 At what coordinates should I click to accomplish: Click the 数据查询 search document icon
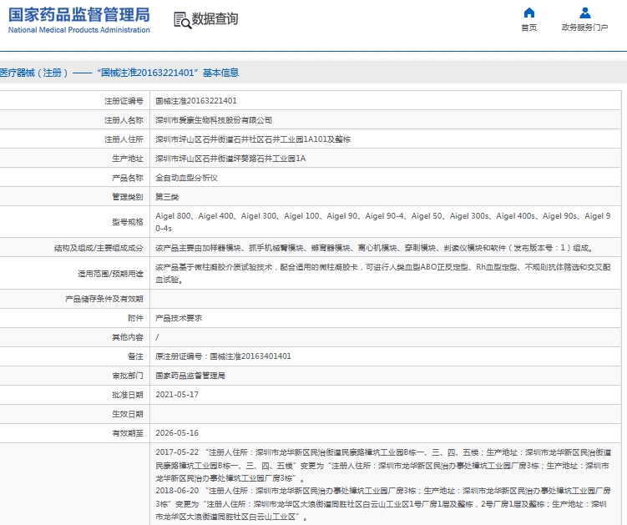pyautogui.click(x=182, y=20)
